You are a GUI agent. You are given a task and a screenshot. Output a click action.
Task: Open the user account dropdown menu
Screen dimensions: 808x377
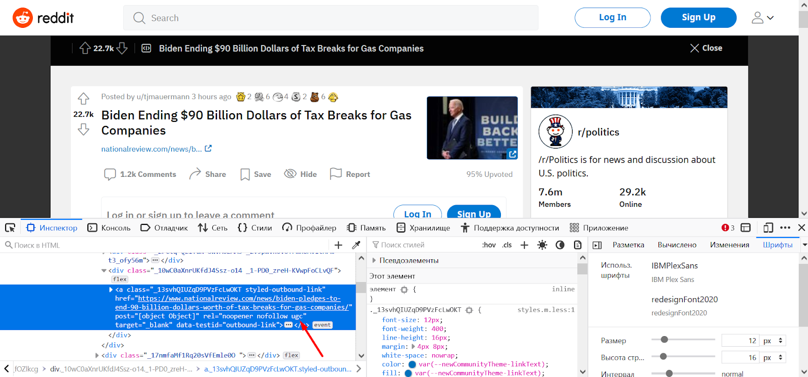pyautogui.click(x=763, y=18)
